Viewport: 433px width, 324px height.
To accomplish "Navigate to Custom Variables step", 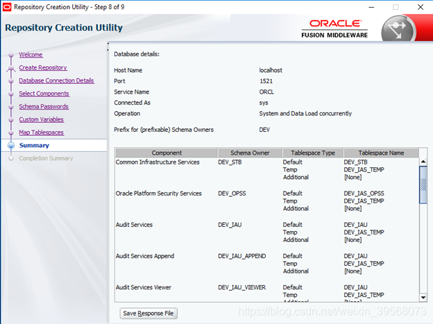I will tap(41, 119).
